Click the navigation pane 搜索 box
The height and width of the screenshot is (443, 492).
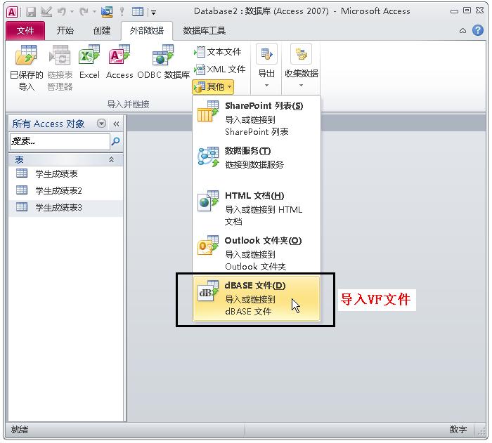pos(60,141)
